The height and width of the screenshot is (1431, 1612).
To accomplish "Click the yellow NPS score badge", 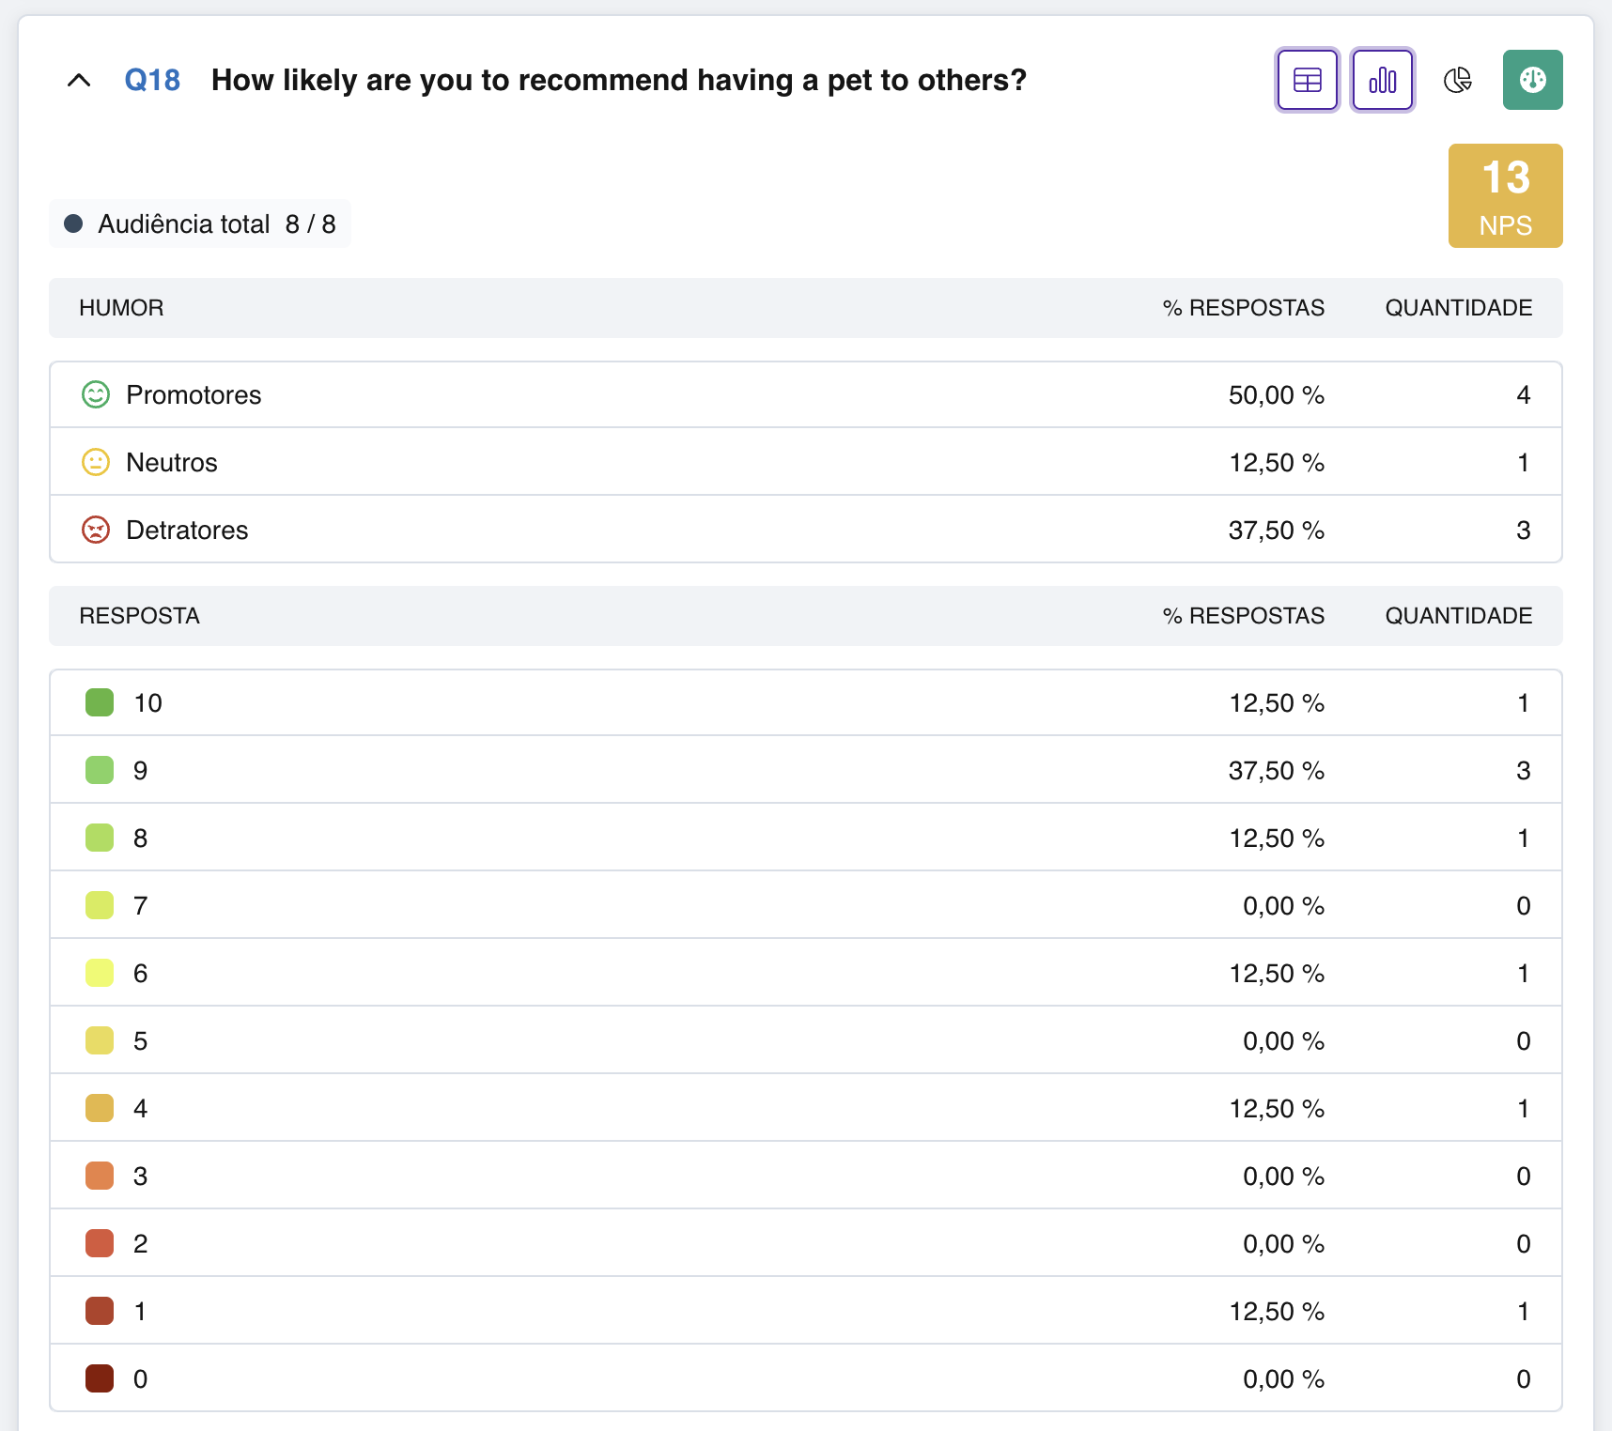I will point(1506,195).
